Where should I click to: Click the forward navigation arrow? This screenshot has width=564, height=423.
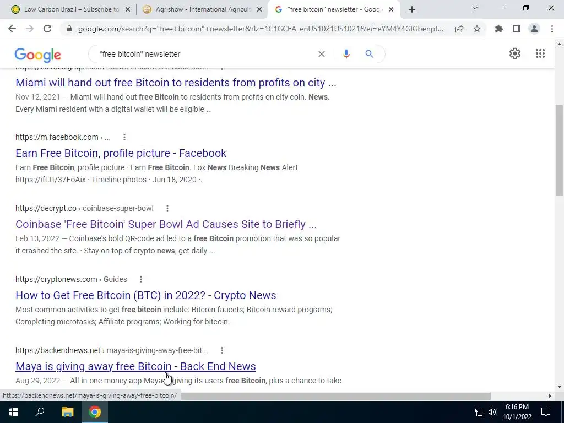point(30,29)
